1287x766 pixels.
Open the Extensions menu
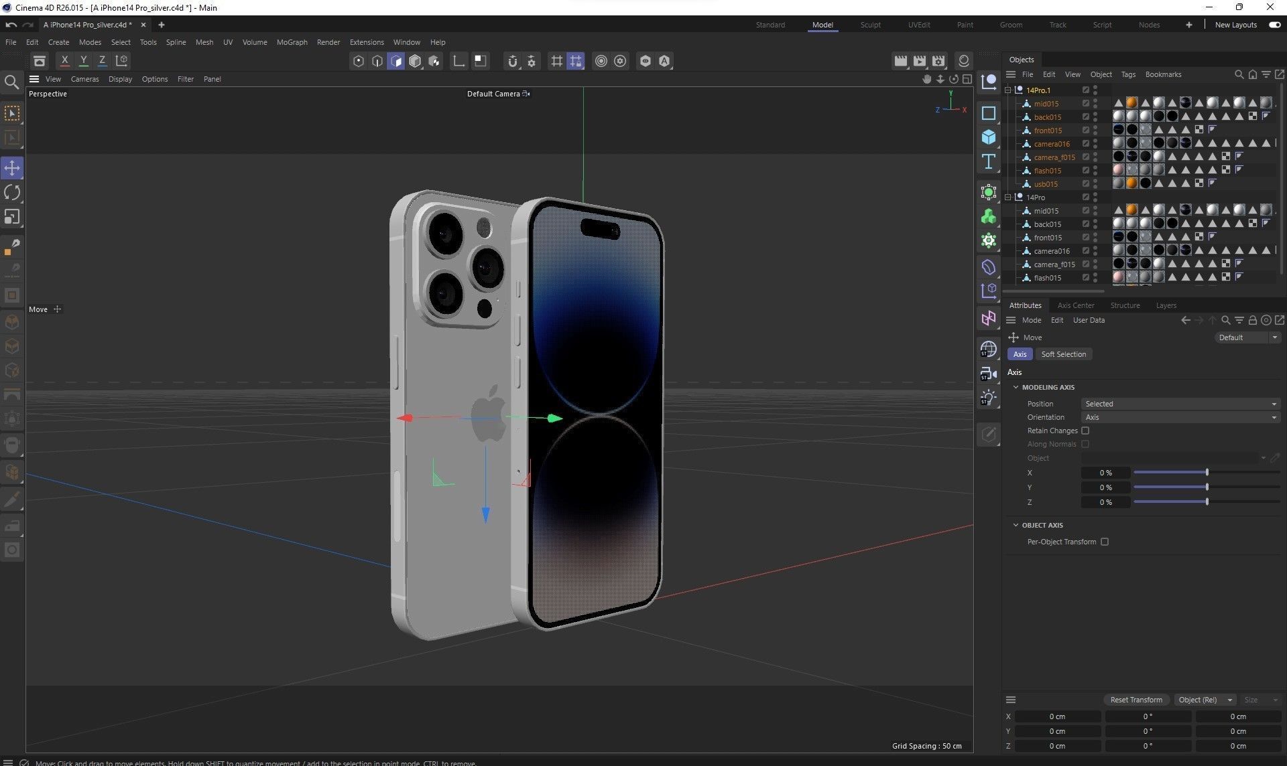[367, 42]
